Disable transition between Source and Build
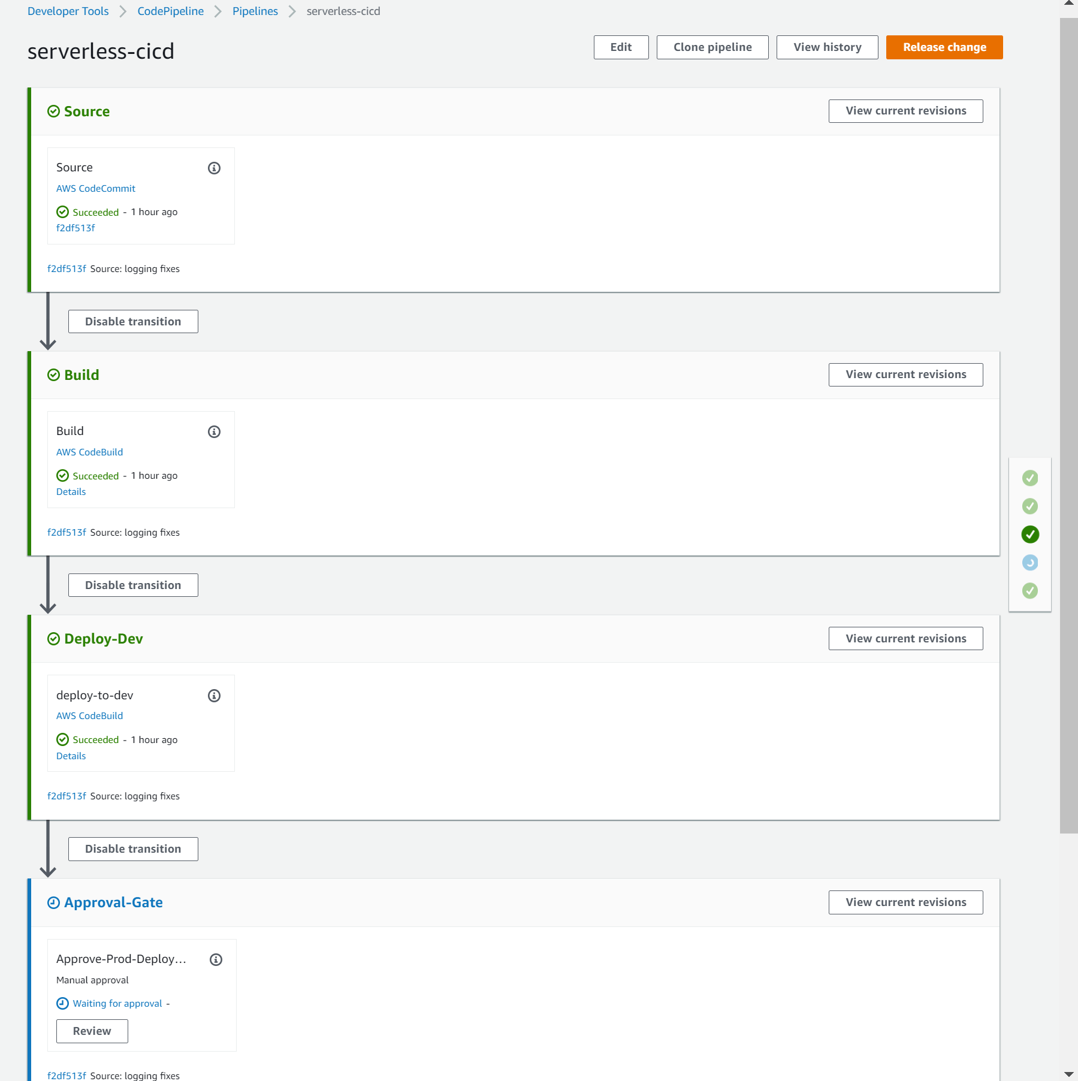 point(133,321)
